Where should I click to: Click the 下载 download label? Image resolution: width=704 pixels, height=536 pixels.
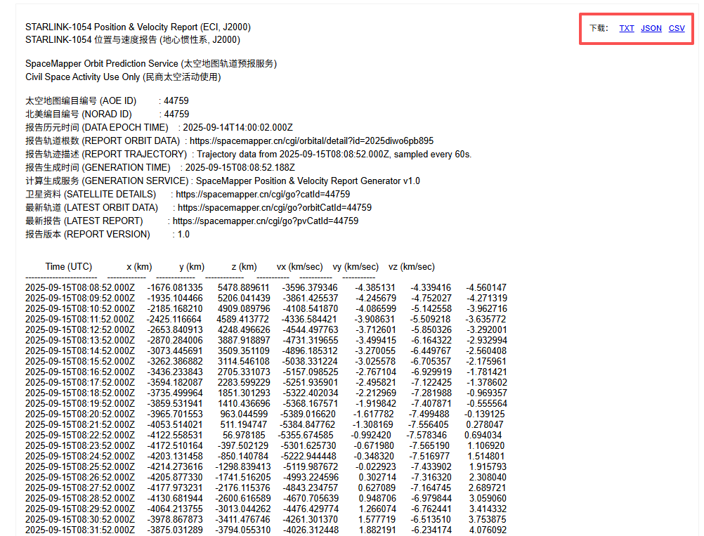point(599,28)
